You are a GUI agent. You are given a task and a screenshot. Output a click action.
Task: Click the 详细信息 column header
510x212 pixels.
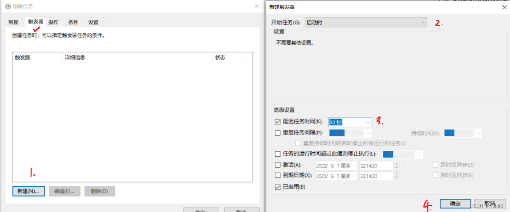coord(137,58)
